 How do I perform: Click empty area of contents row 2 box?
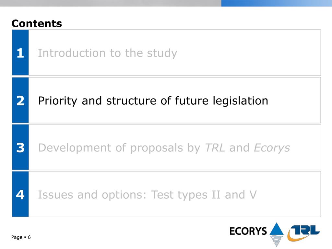click(x=294, y=100)
